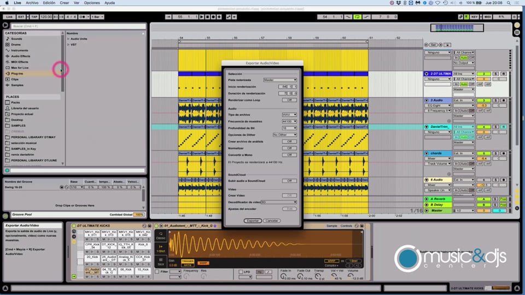Viewport: 525px width, 295px height.
Task: Open the Profundidad de Bit dropdown
Action: pyautogui.click(x=289, y=128)
